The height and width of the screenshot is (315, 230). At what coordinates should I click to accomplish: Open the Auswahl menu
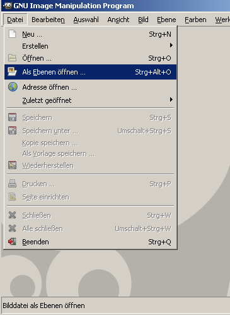tap(86, 20)
